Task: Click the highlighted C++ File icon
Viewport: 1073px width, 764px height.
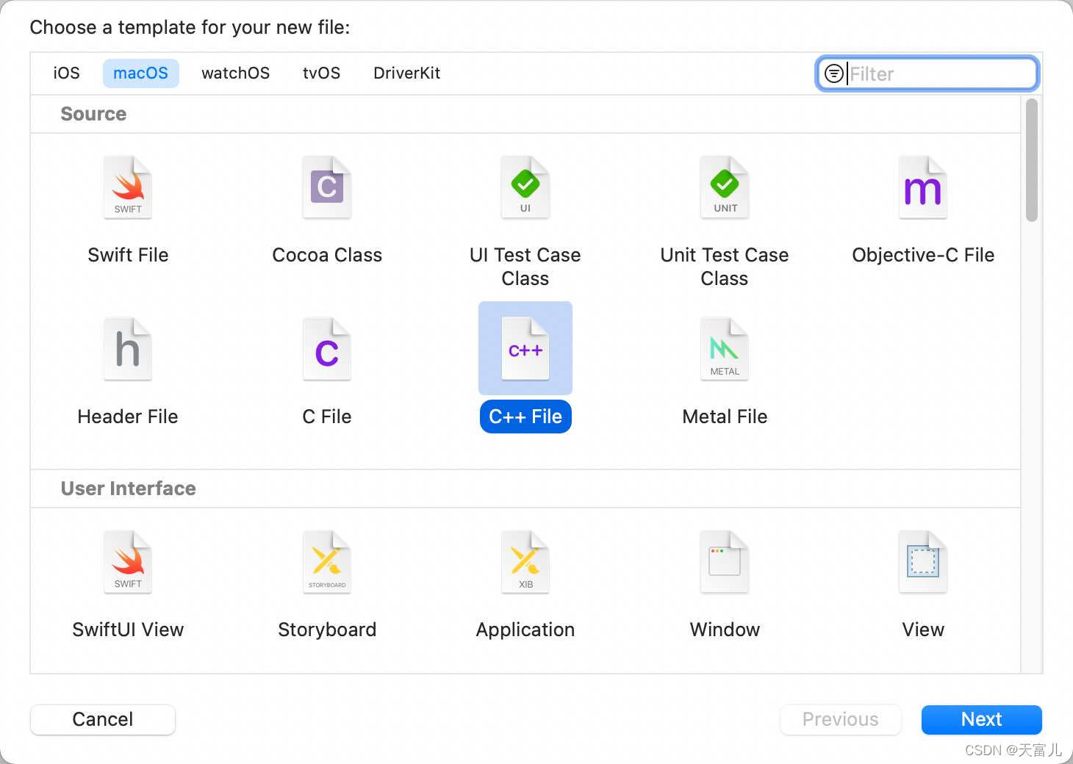Action: pyautogui.click(x=525, y=349)
